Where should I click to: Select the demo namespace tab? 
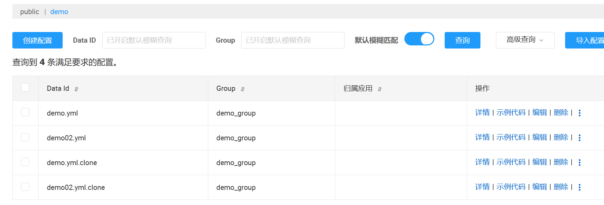point(59,12)
